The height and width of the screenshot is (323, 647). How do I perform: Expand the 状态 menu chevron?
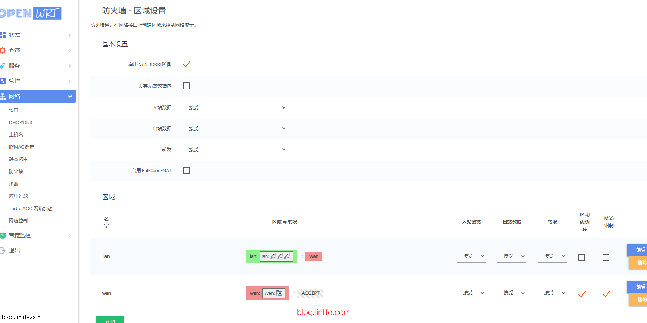70,35
